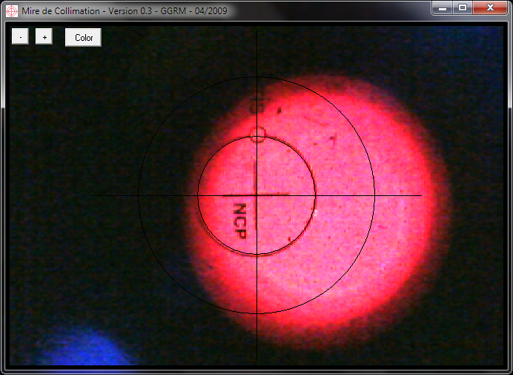Click bottom end of vertical crosshair line

pos(256,360)
